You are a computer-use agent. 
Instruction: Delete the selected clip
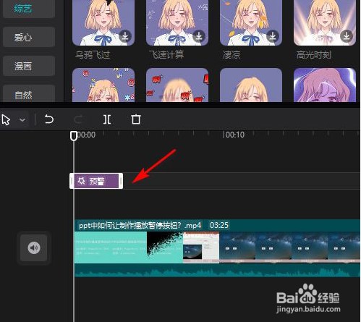click(136, 119)
